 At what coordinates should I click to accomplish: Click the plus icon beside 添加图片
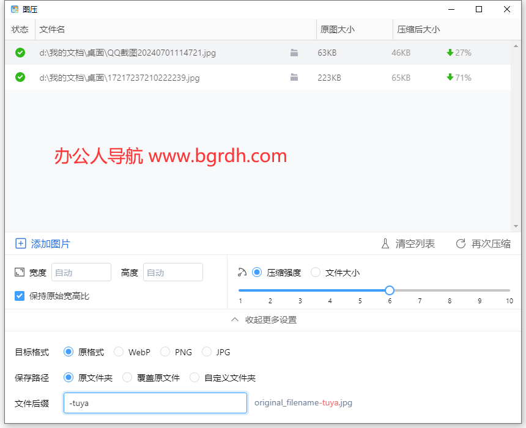[x=20, y=243]
